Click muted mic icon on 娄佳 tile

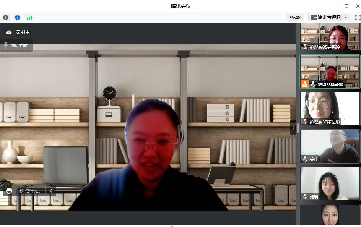click(x=305, y=159)
